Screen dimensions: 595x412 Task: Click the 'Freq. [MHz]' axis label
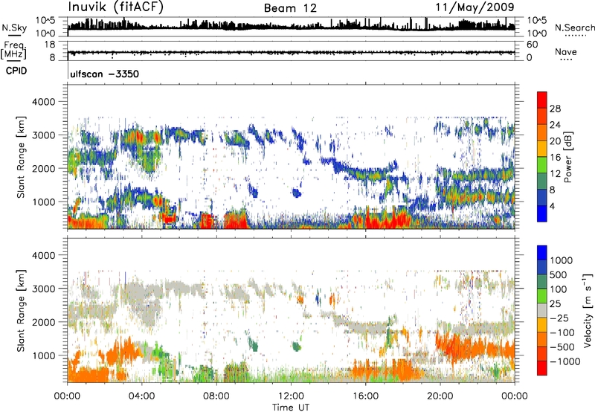pyautogui.click(x=13, y=50)
